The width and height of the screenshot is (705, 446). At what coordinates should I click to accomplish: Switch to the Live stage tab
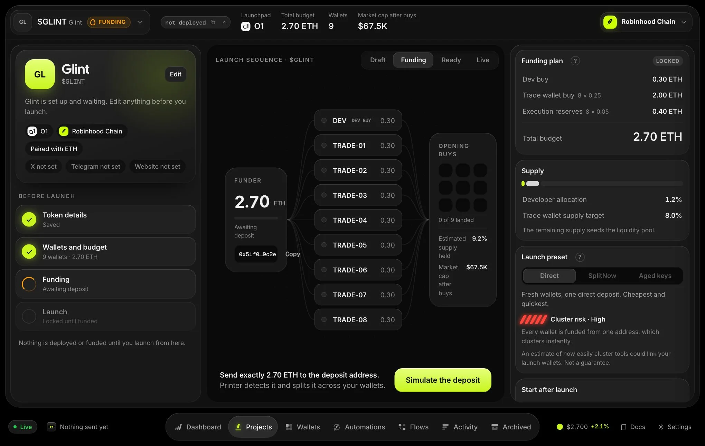(483, 60)
